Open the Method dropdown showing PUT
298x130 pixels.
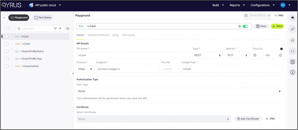pos(237,55)
